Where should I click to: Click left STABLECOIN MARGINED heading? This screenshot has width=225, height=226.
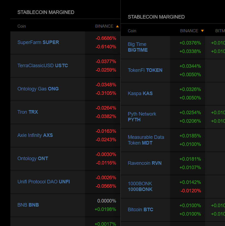(x=46, y=12)
